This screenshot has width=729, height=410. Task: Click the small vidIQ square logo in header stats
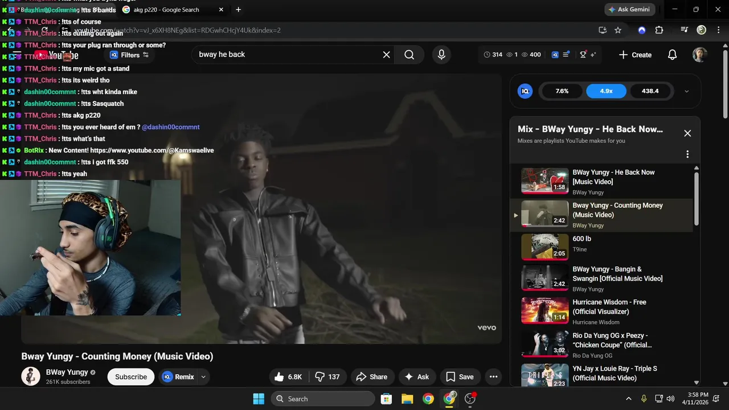555,55
